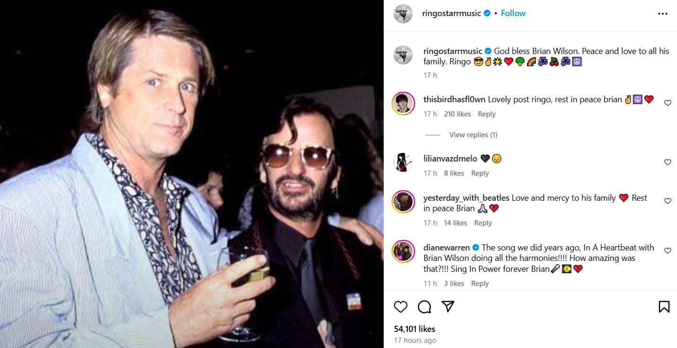Click Reply under dianewarren's comment
The width and height of the screenshot is (677, 348).
480,283
